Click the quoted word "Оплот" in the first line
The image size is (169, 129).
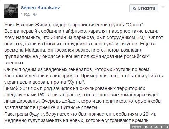click(x=136, y=25)
